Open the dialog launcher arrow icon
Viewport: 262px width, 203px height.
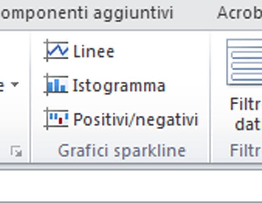[17, 151]
